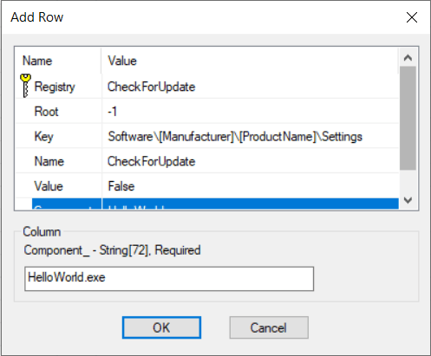Click the scroll down arrow in the list
The height and width of the screenshot is (356, 431).
408,200
